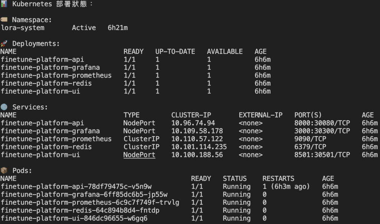Click the UP-TO-DATE column header
This screenshot has height=224, width=380.
pos(175,52)
